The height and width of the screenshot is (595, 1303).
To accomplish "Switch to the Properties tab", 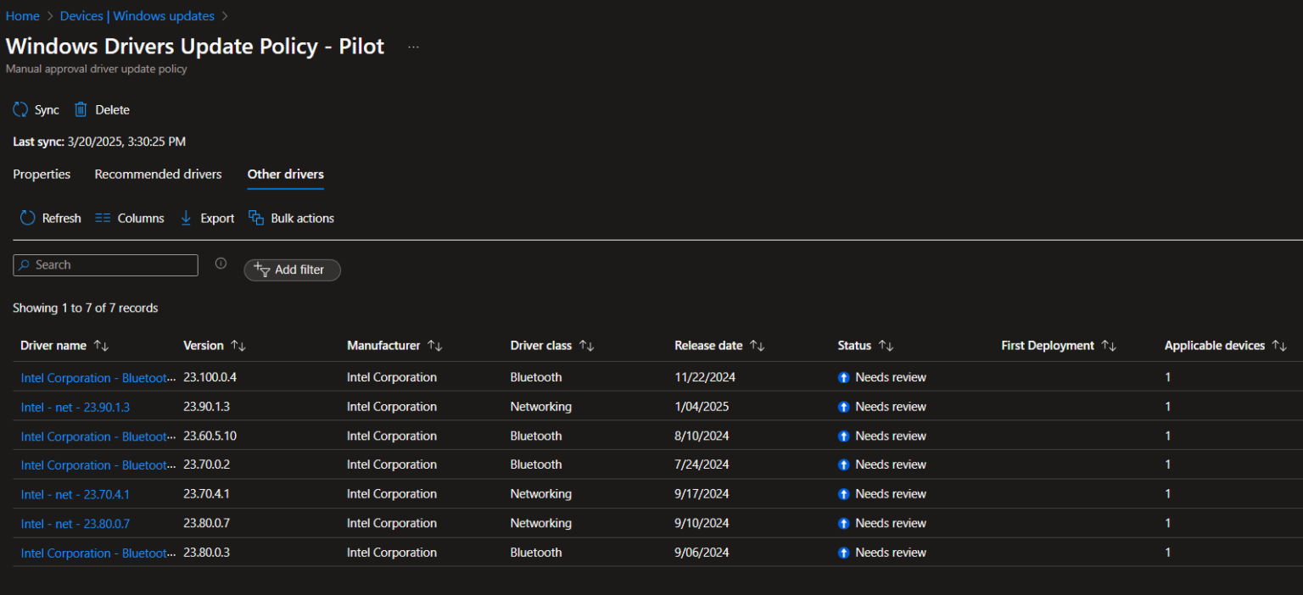I will [41, 175].
